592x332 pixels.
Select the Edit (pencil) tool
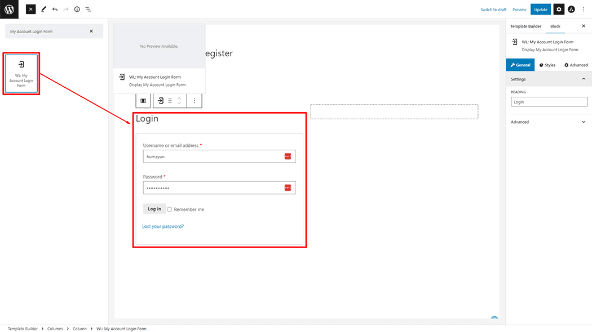43,9
